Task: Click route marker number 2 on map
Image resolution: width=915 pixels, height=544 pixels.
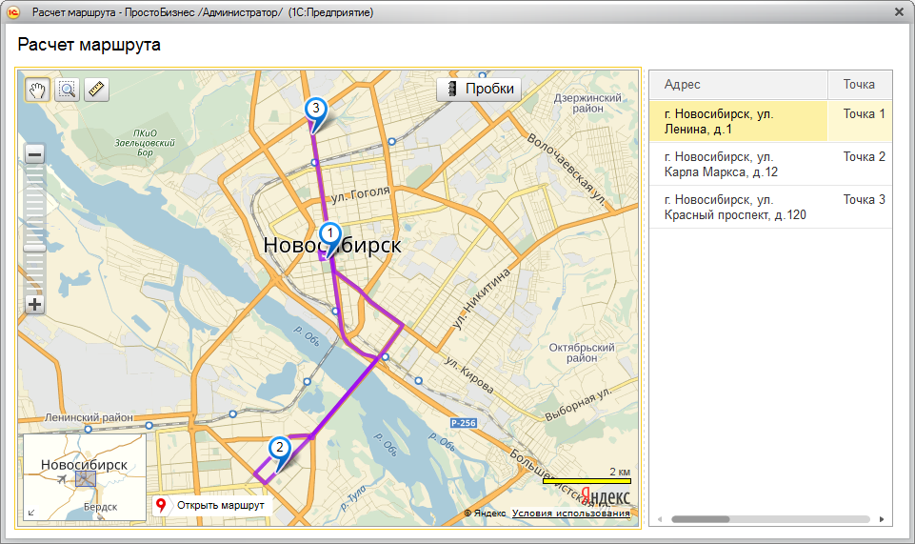Action: (278, 449)
